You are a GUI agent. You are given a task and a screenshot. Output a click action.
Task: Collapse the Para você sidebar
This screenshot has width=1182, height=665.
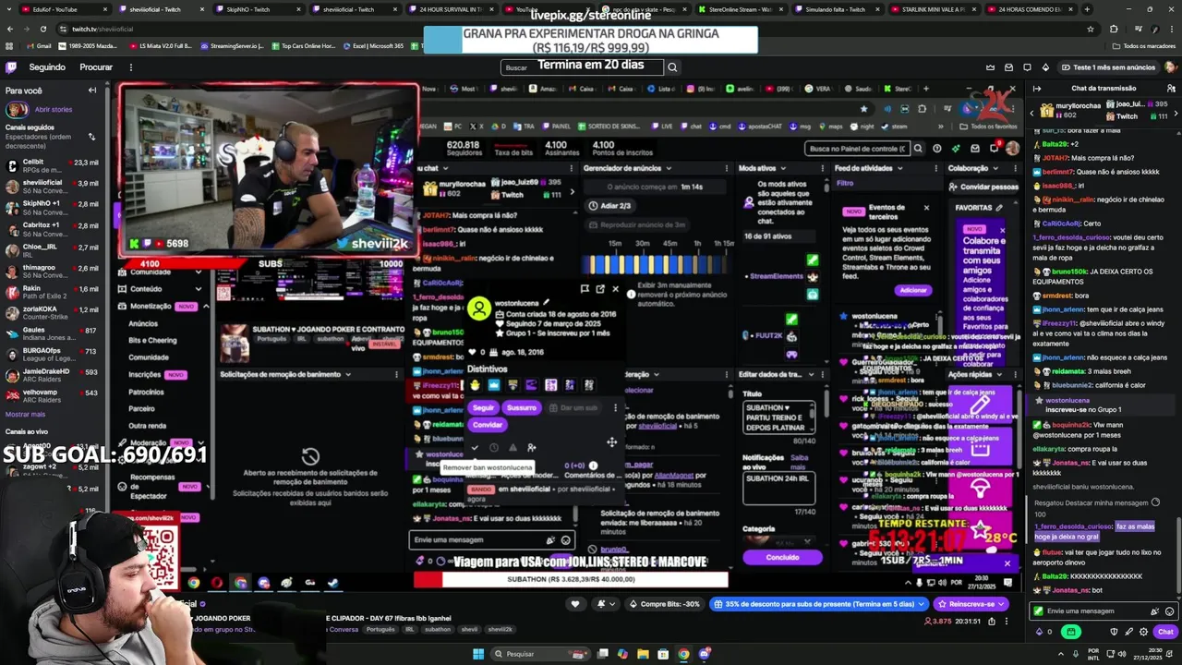coord(92,90)
